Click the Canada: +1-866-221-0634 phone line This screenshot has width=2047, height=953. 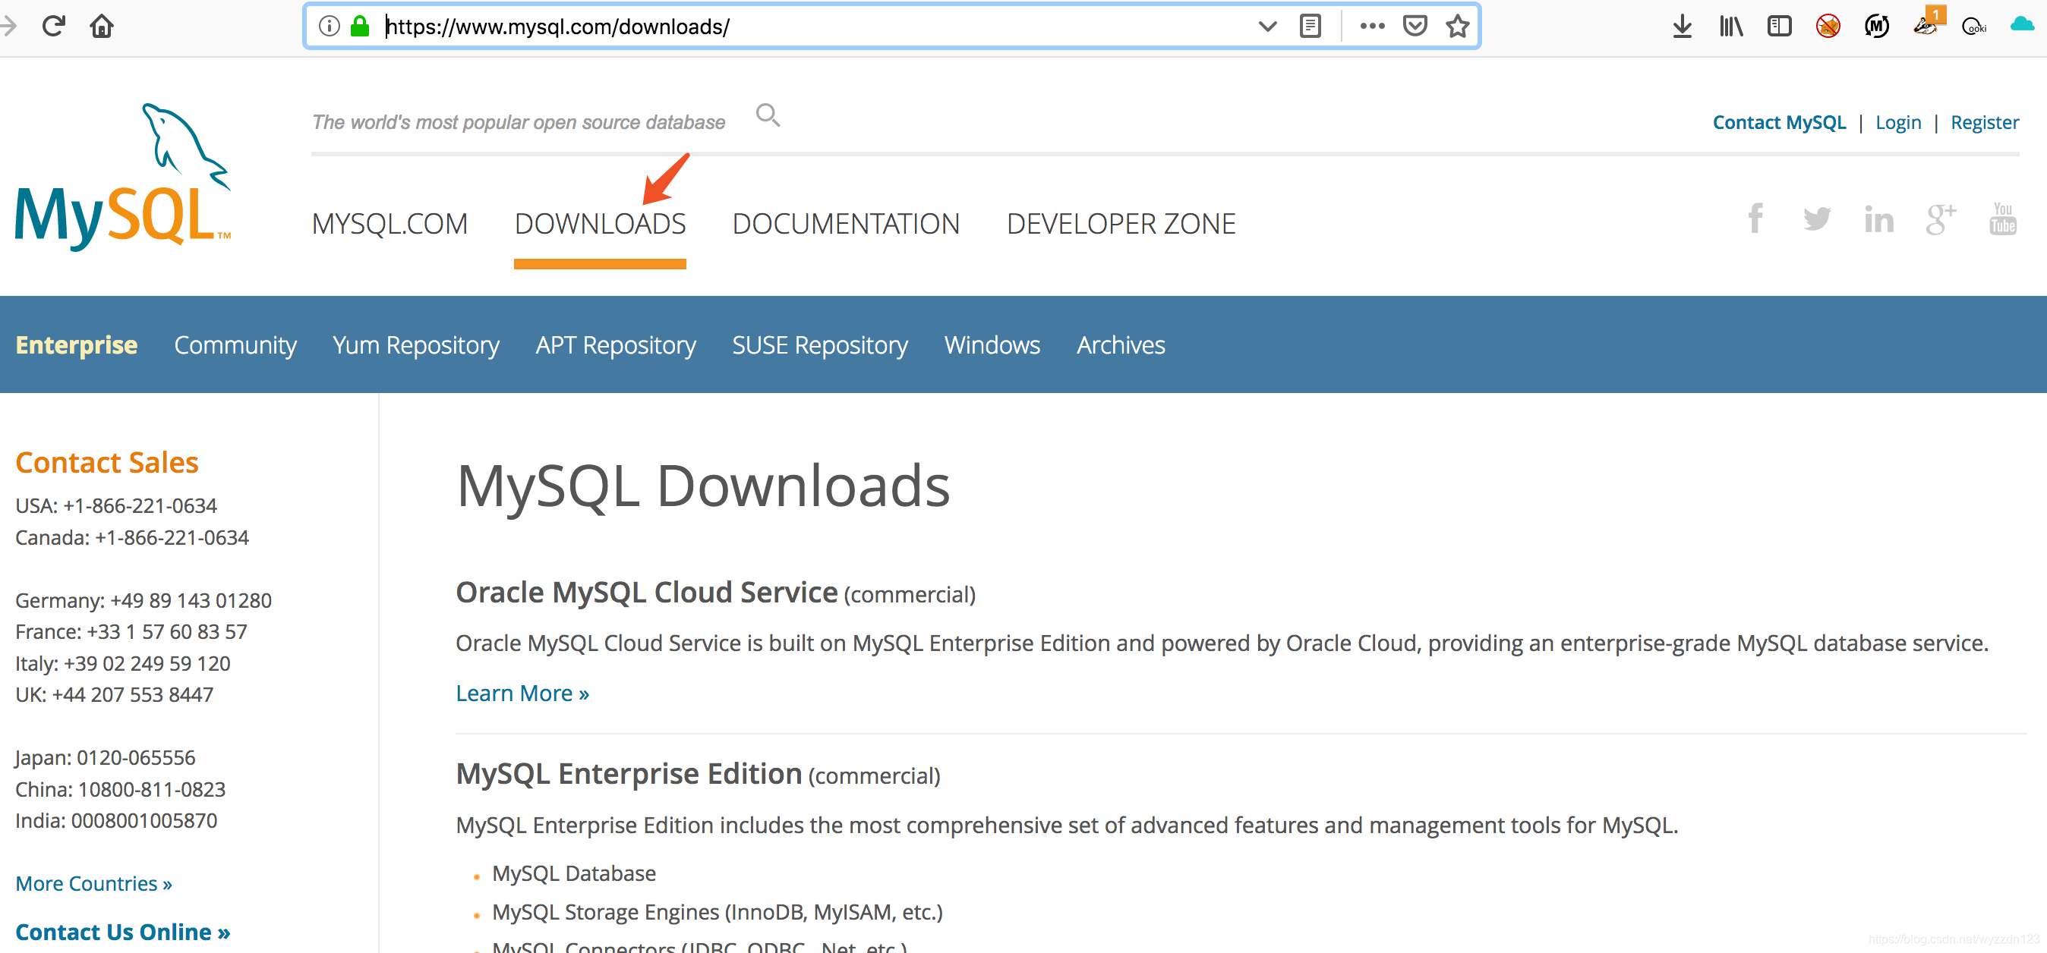click(132, 538)
